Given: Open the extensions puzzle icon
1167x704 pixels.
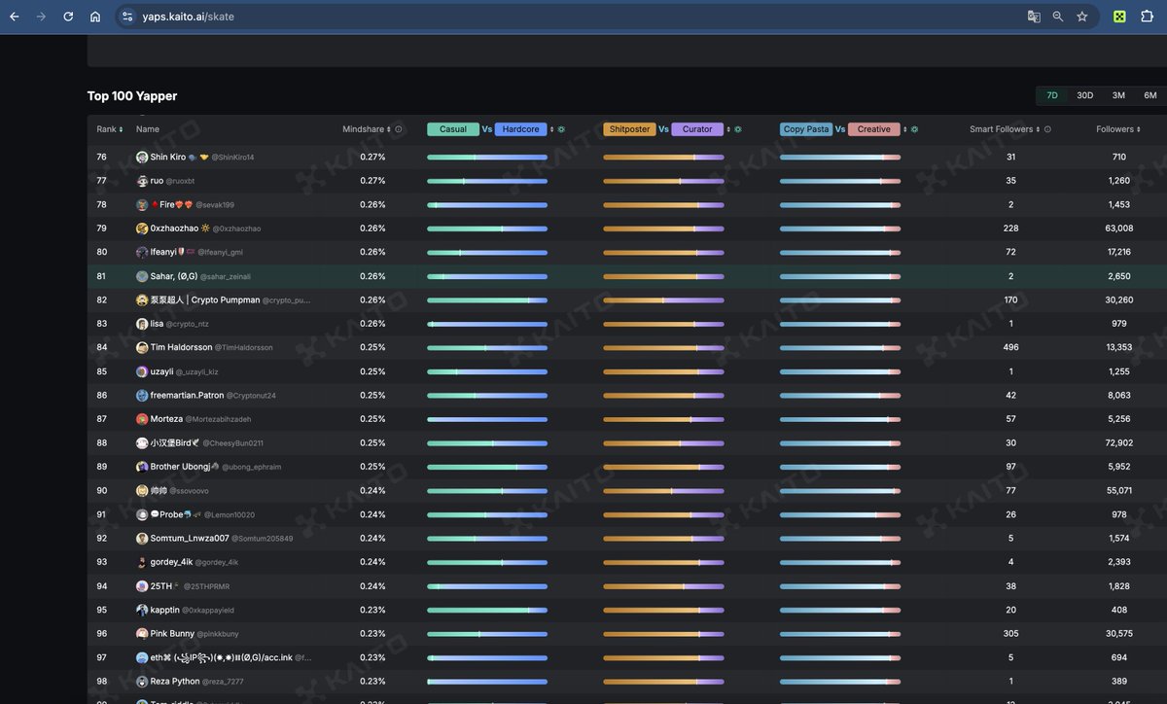Looking at the screenshot, I should pyautogui.click(x=1147, y=17).
